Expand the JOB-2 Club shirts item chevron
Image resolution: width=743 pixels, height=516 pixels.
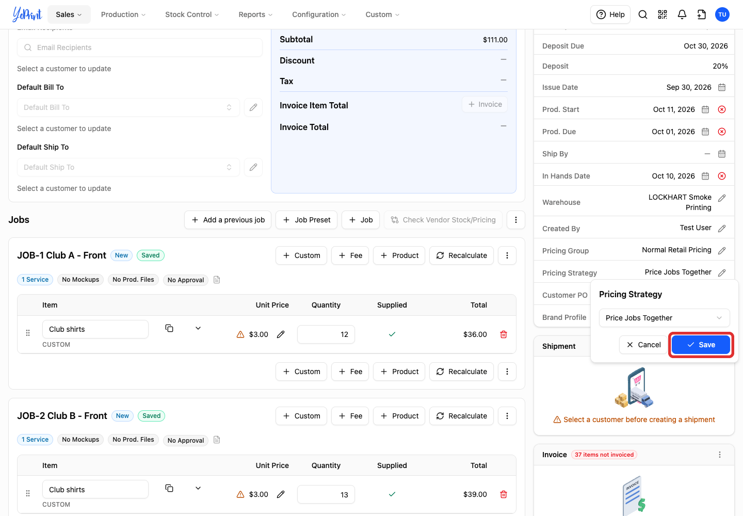[x=198, y=488]
